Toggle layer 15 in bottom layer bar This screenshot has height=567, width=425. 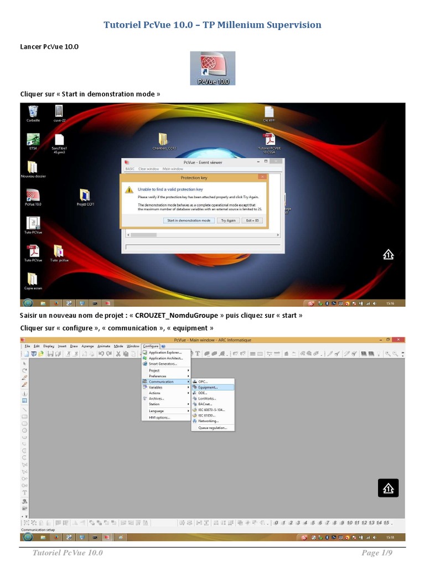click(386, 523)
